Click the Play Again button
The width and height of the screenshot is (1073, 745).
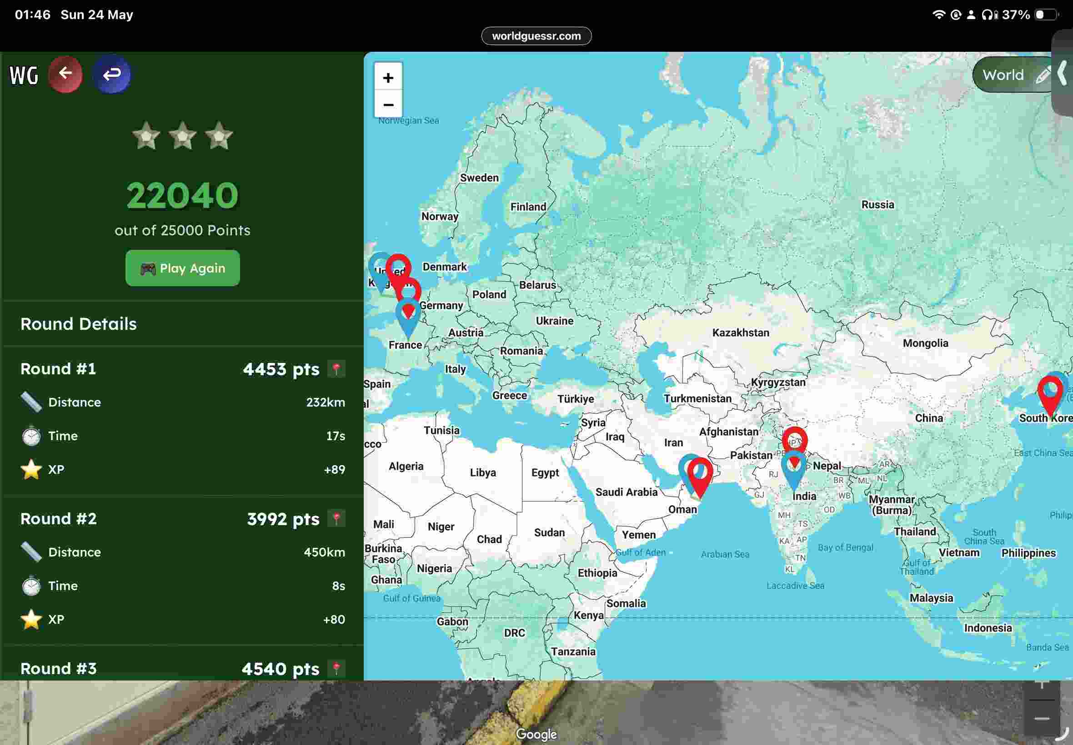click(x=183, y=268)
